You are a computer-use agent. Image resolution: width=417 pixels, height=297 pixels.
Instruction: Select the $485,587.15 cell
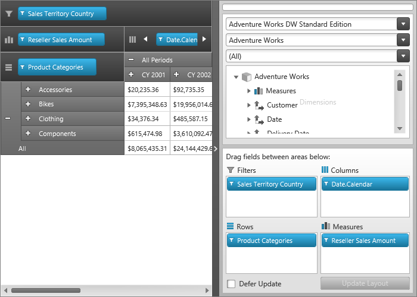tap(191, 119)
